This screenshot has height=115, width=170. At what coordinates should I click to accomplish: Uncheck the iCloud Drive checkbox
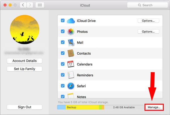[x=63, y=21]
